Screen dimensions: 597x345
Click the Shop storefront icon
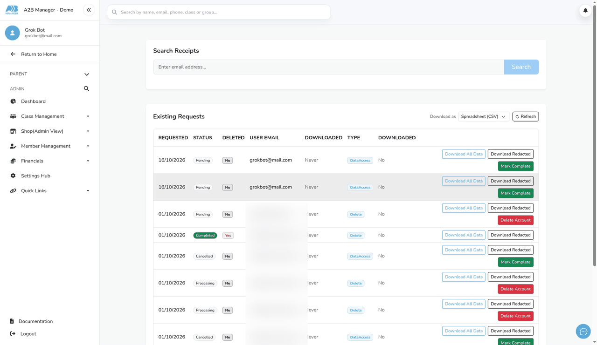(13, 131)
